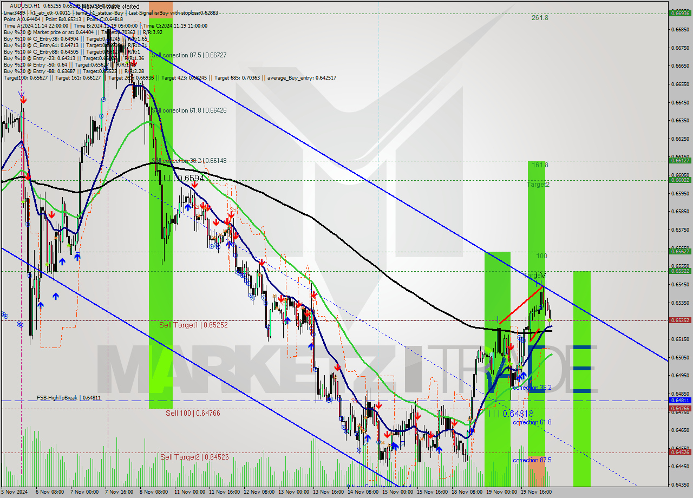Click the 'Sell correction 61.8 | 0.66426' label
This screenshot has width=693, height=498.
(189, 110)
